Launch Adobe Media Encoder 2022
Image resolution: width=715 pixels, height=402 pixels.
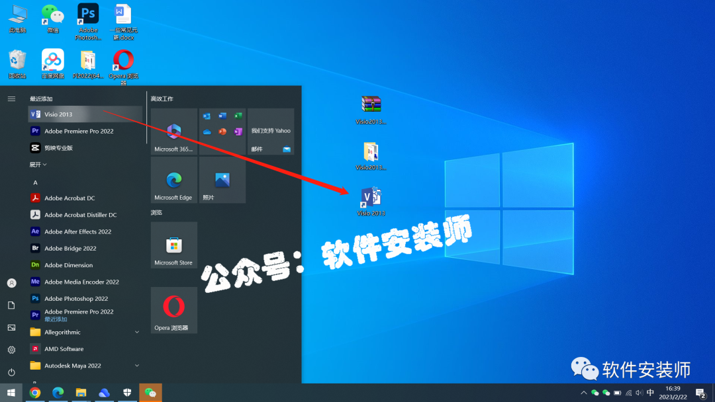pyautogui.click(x=85, y=282)
